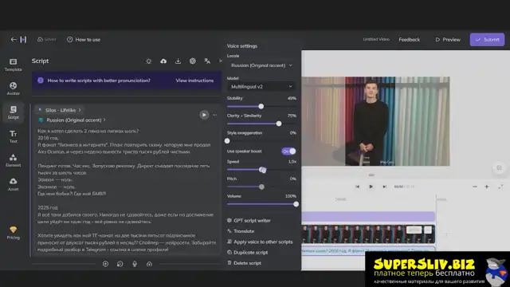Screen dimensions: 510x287
Task: Click the translate icon in Script toolbar
Action: tap(207, 61)
